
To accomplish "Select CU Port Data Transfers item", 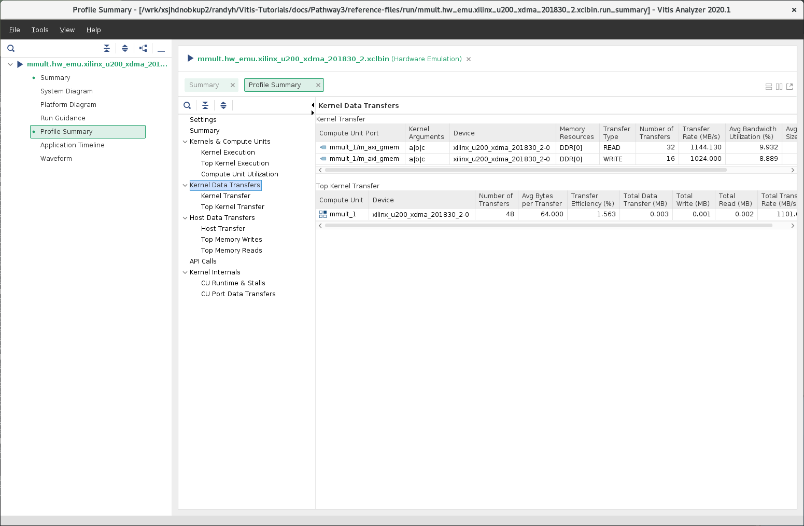I will pyautogui.click(x=238, y=294).
